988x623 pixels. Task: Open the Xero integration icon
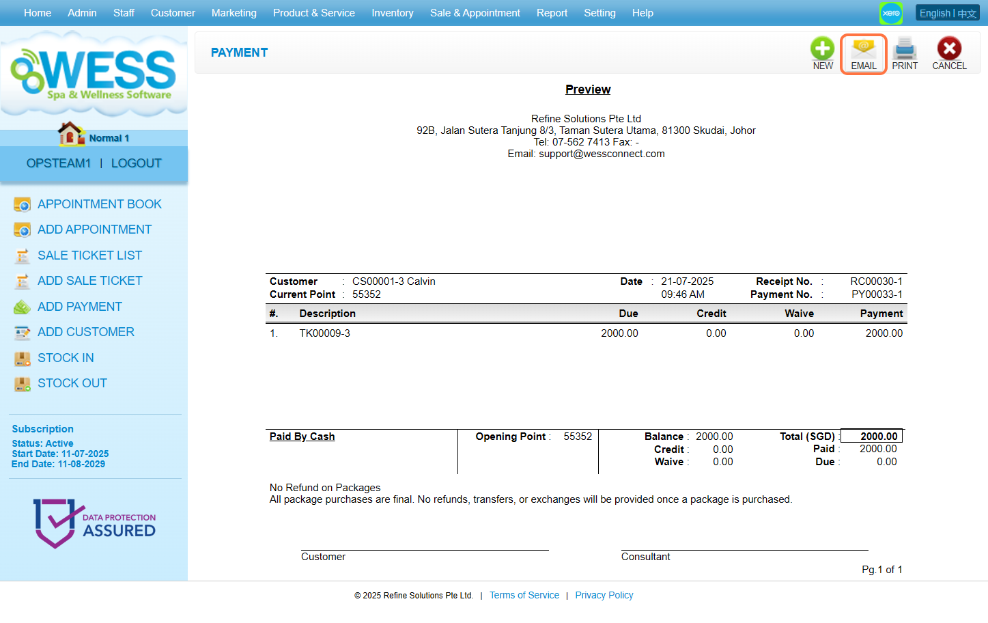(891, 13)
